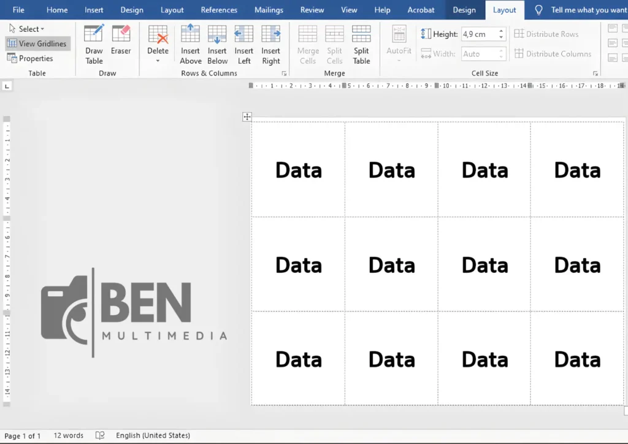
Task: Click English (United States) in the status bar
Action: (x=153, y=435)
